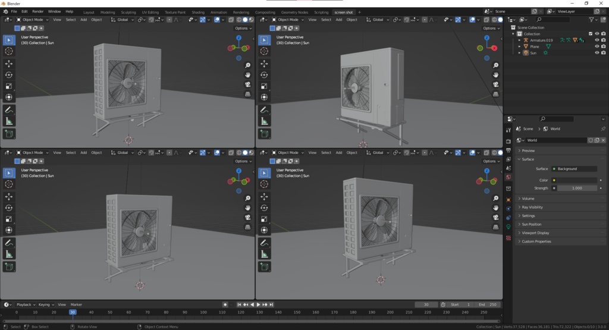609x330 pixels.
Task: Toggle camera view in top-right viewport
Action: tap(495, 84)
